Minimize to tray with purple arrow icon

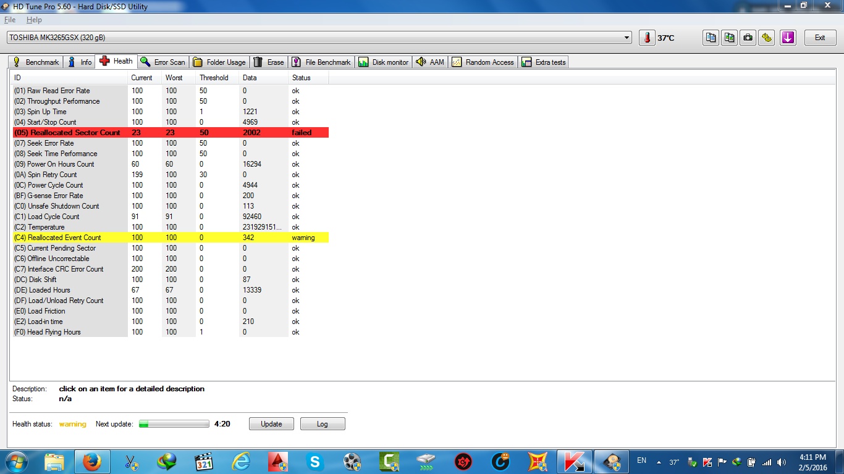(x=788, y=38)
